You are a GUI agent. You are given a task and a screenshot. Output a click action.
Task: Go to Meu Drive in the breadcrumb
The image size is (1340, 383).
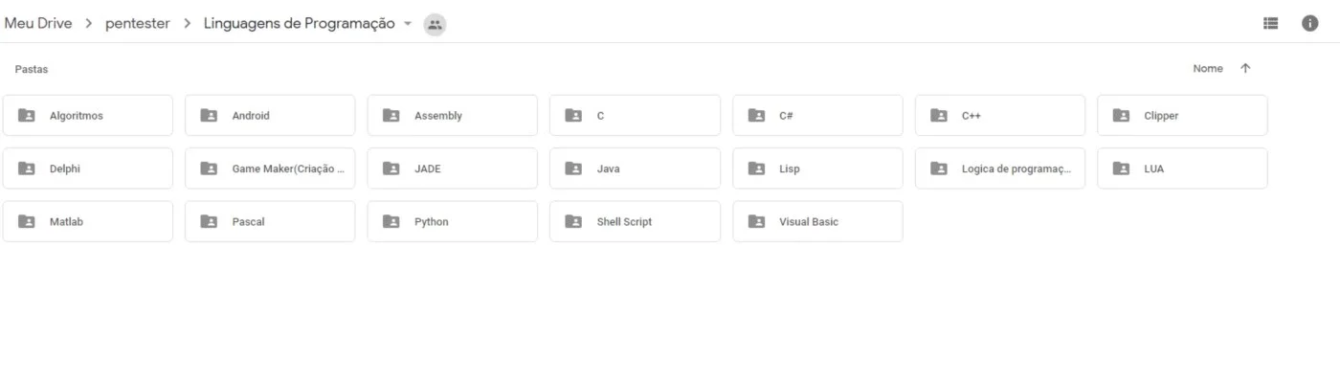coord(38,24)
